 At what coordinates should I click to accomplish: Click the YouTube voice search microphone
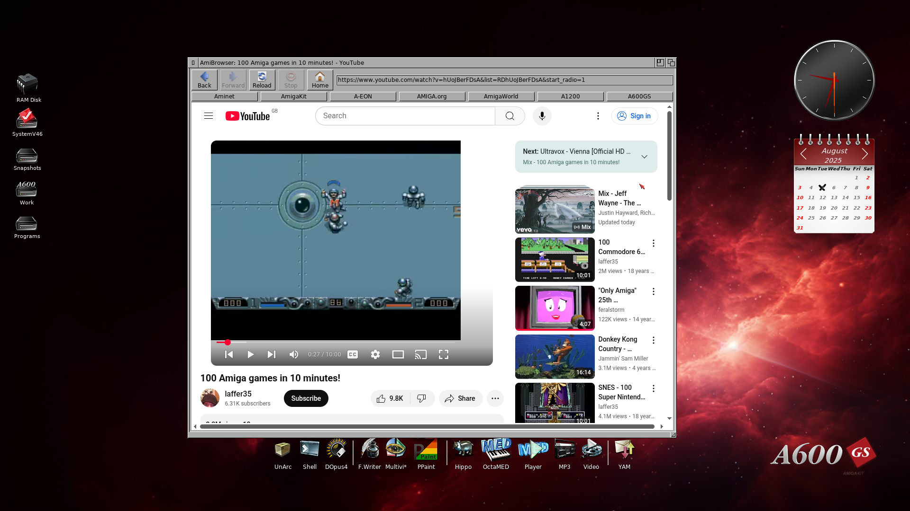tap(542, 116)
